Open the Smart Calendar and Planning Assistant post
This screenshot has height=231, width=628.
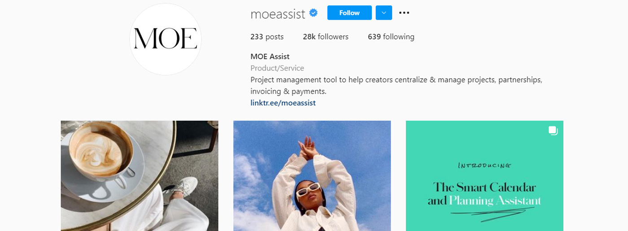[484, 194]
